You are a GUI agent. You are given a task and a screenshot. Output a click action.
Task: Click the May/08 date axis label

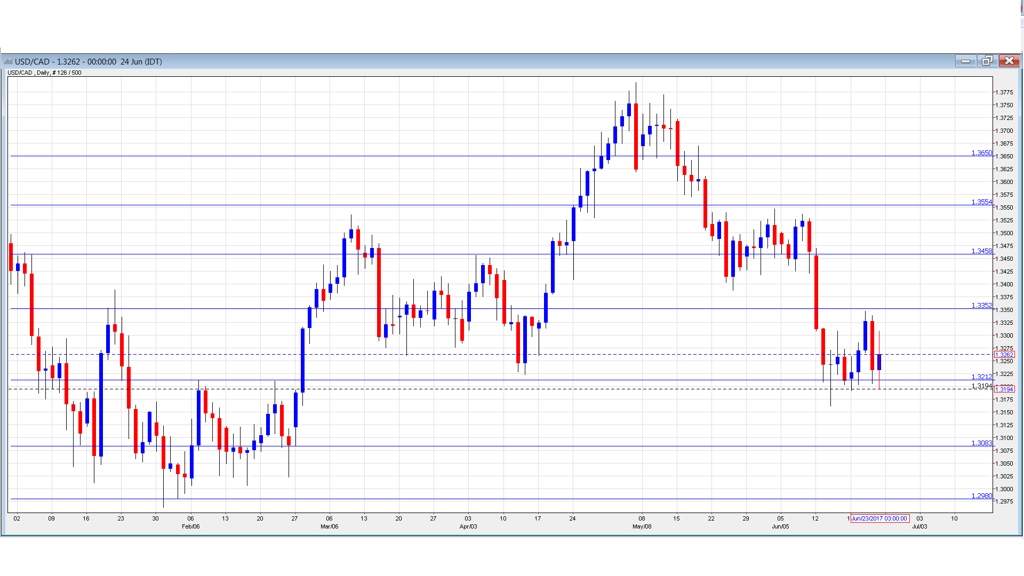click(x=643, y=526)
